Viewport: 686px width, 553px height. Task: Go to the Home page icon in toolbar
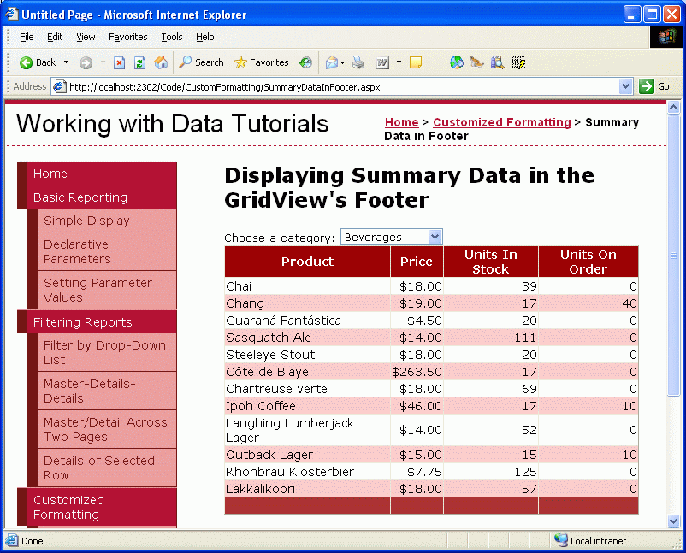click(161, 62)
